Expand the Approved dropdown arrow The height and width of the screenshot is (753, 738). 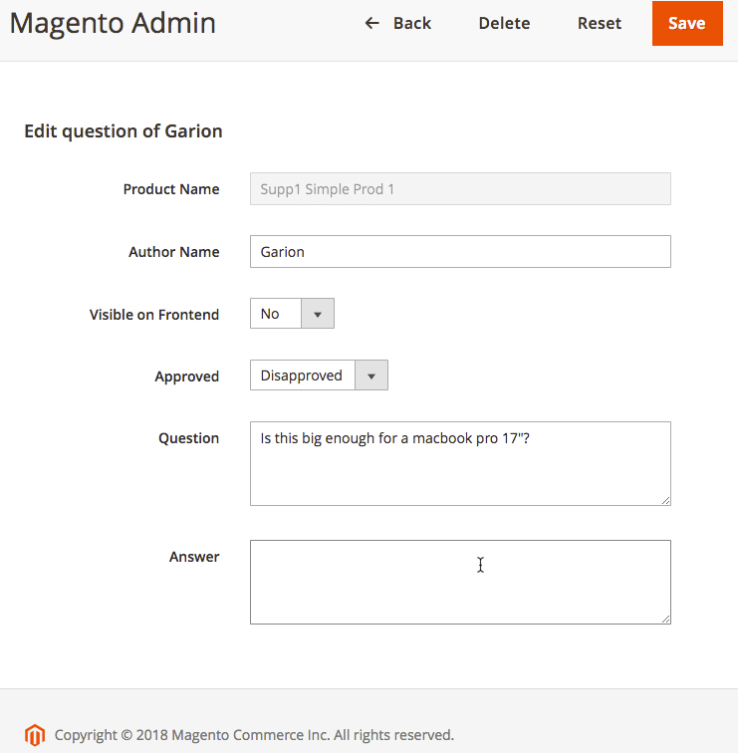pyautogui.click(x=370, y=376)
